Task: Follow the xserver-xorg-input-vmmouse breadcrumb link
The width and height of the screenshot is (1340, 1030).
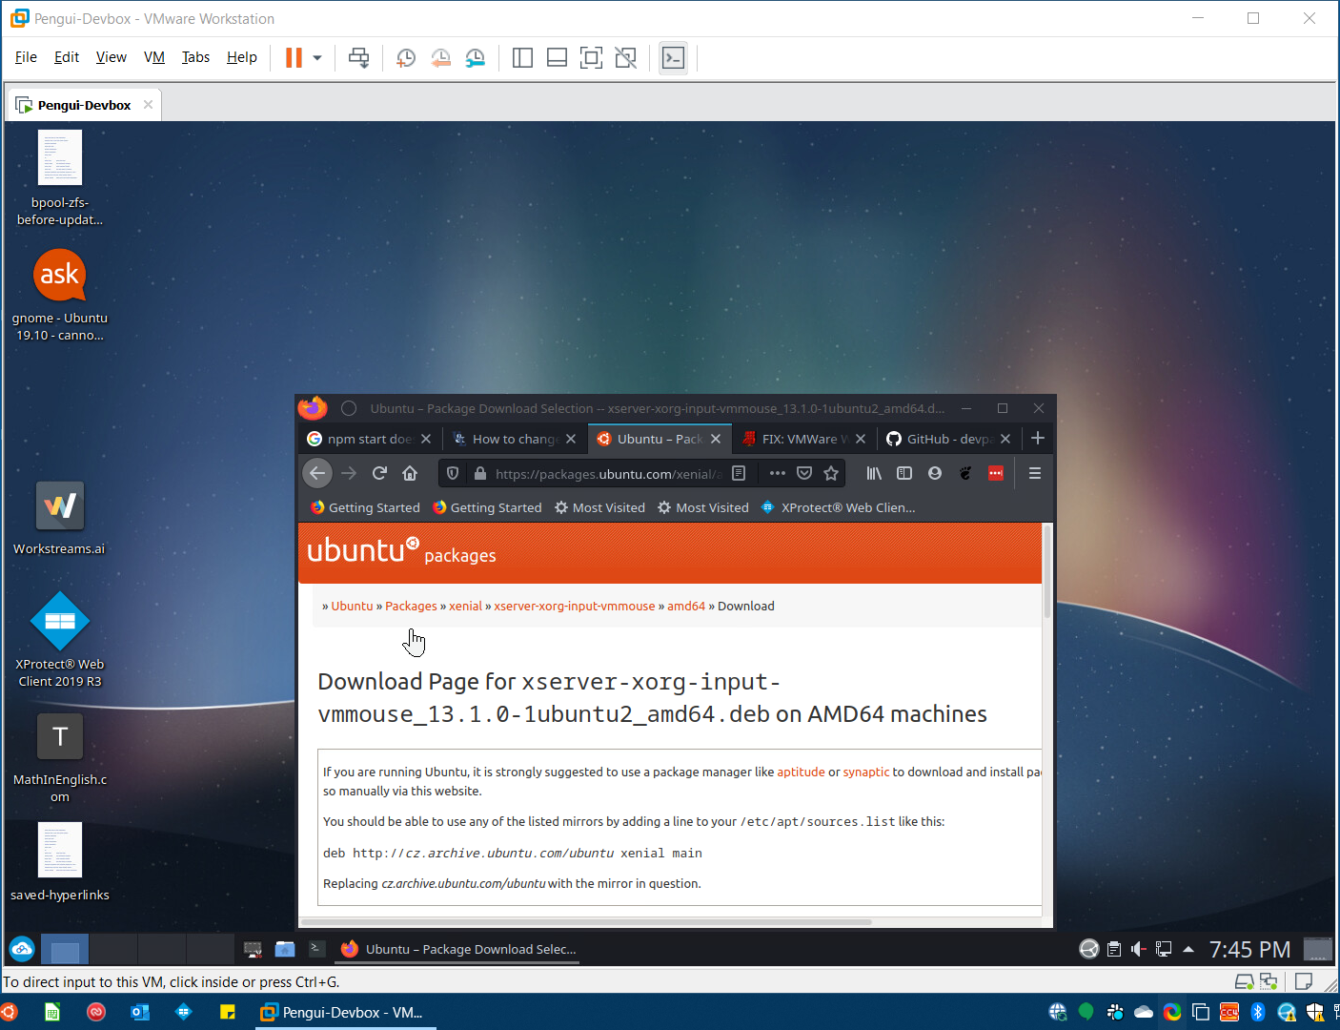Action: click(x=575, y=606)
